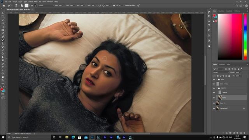Open the Search icon in options bar

coord(237,5)
